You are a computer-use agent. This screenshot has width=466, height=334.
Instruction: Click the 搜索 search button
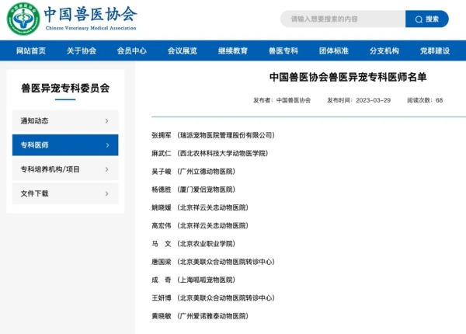426,19
